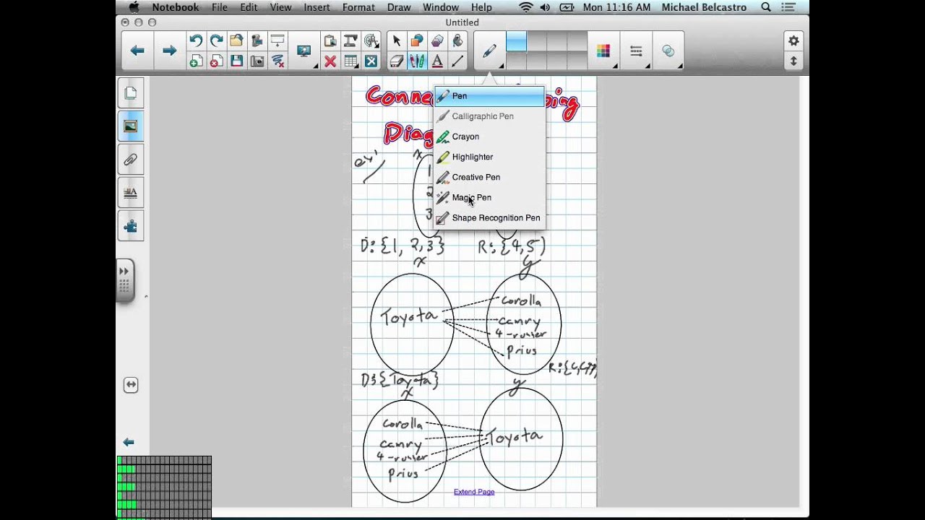Open the Help menu
Image resolution: width=925 pixels, height=520 pixels.
(x=481, y=7)
